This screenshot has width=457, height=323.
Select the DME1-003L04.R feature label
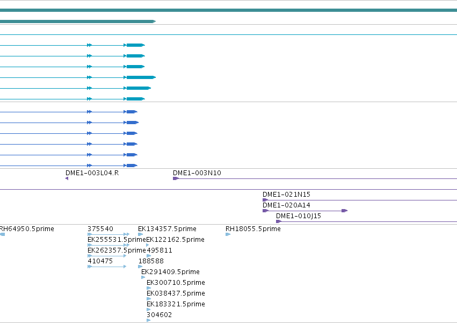tap(92, 173)
